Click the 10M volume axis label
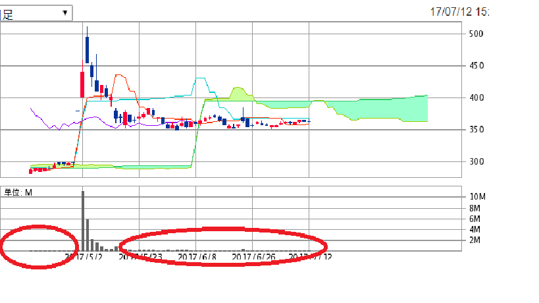The image size is (539, 303). click(478, 197)
